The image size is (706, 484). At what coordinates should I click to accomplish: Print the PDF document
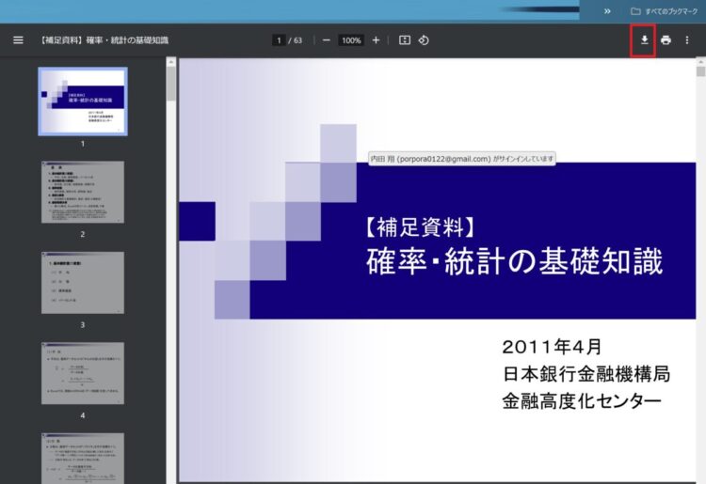[x=666, y=40]
